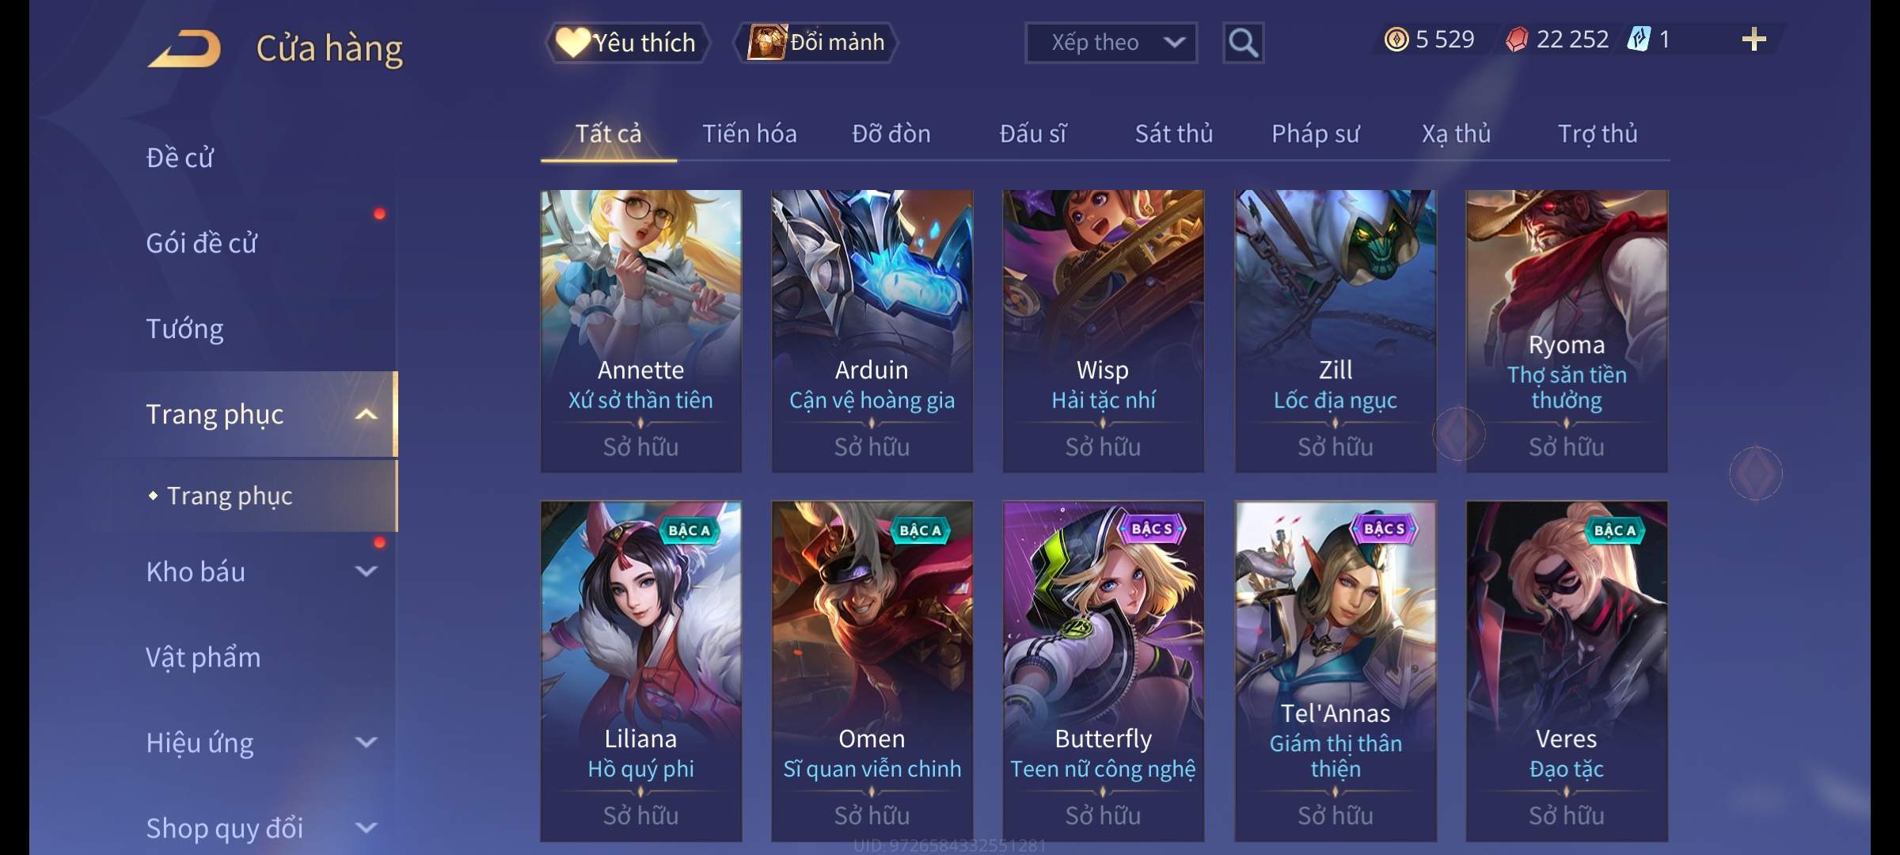This screenshot has height=855, width=1900.
Task: Collapse the Trang phục sidebar section
Action: (x=366, y=414)
